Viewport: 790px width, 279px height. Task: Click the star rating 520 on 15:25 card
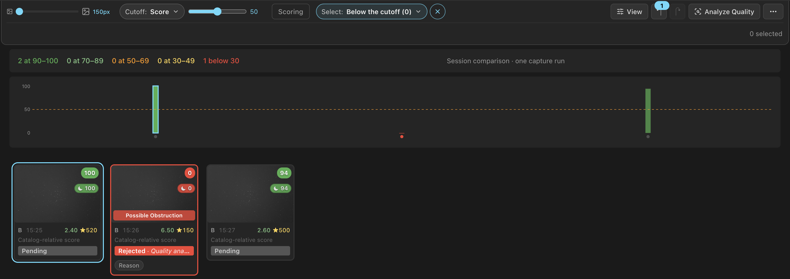89,230
